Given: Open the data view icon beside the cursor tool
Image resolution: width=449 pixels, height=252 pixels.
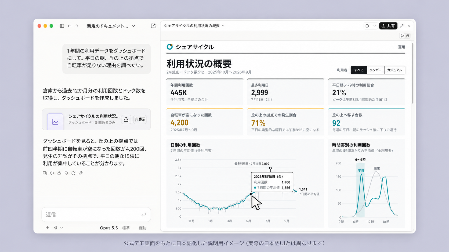Looking at the screenshot, I should (x=408, y=36).
